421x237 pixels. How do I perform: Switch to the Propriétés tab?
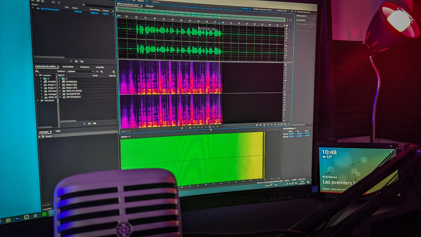(100, 67)
